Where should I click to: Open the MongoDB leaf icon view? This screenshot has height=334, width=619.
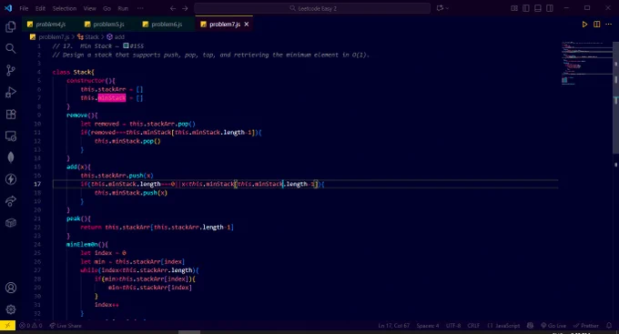(11, 157)
